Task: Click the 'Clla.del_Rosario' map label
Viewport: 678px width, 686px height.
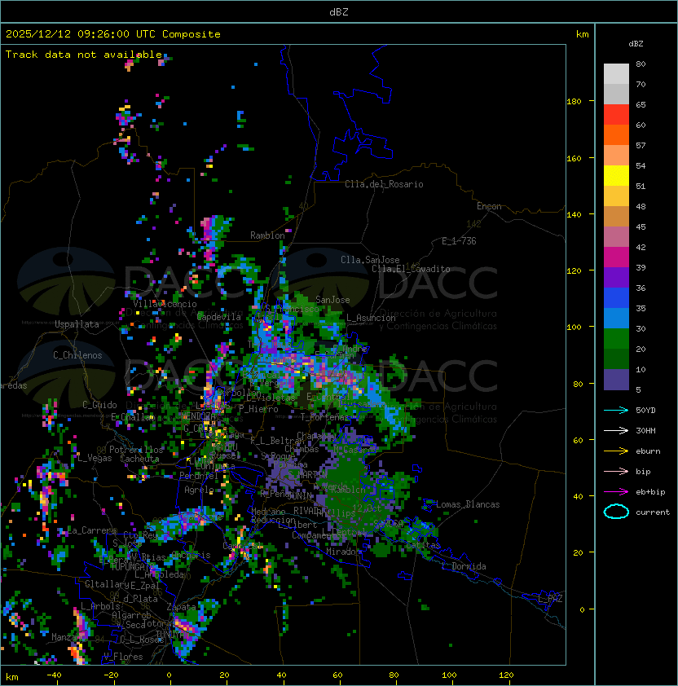Action: coord(384,184)
